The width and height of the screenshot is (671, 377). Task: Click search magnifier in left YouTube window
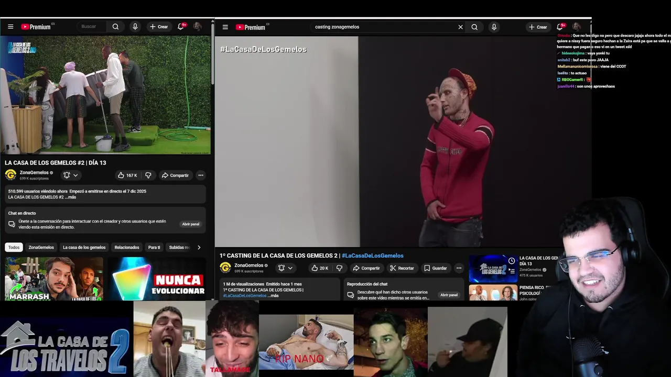coord(115,27)
